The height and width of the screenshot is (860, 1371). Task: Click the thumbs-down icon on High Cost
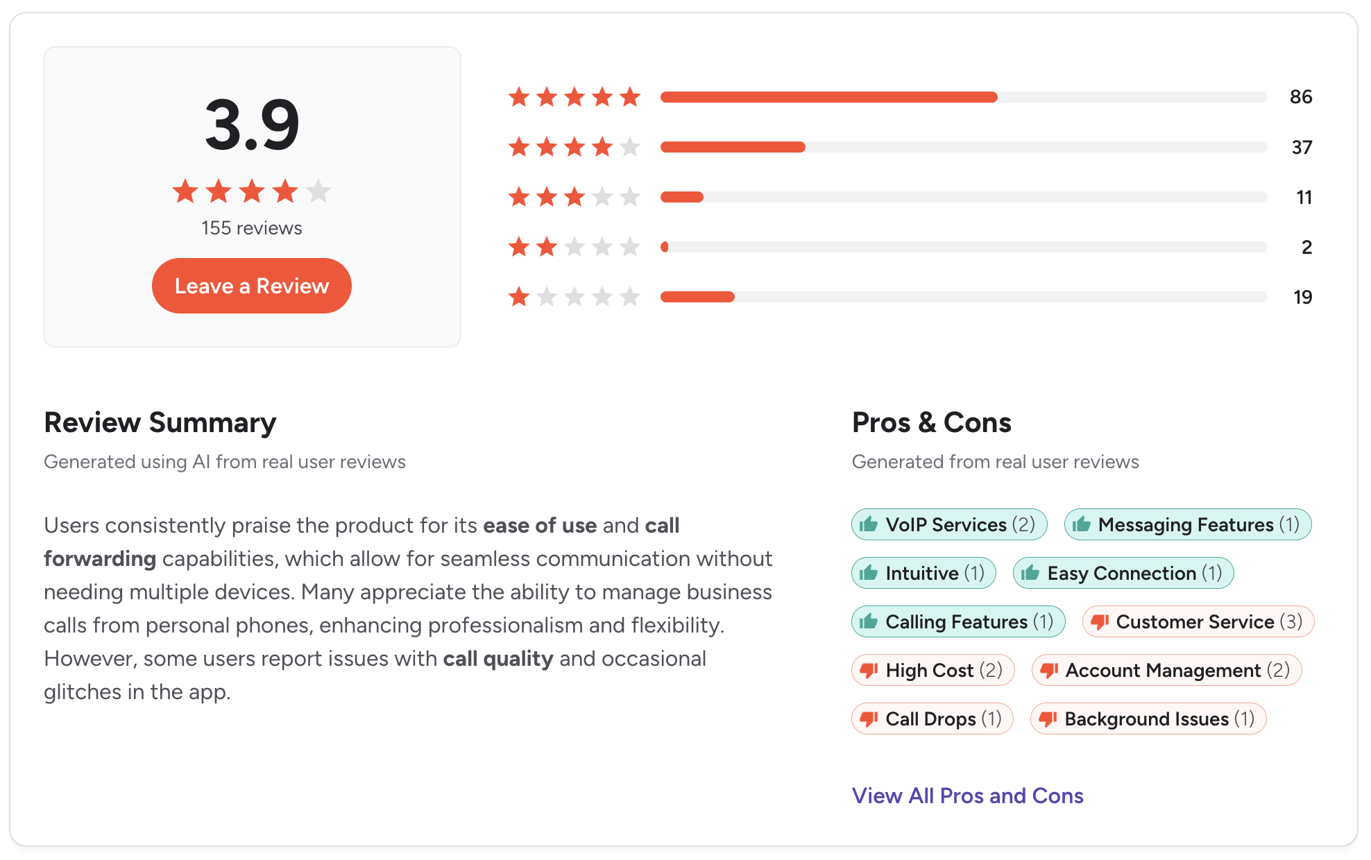point(869,670)
